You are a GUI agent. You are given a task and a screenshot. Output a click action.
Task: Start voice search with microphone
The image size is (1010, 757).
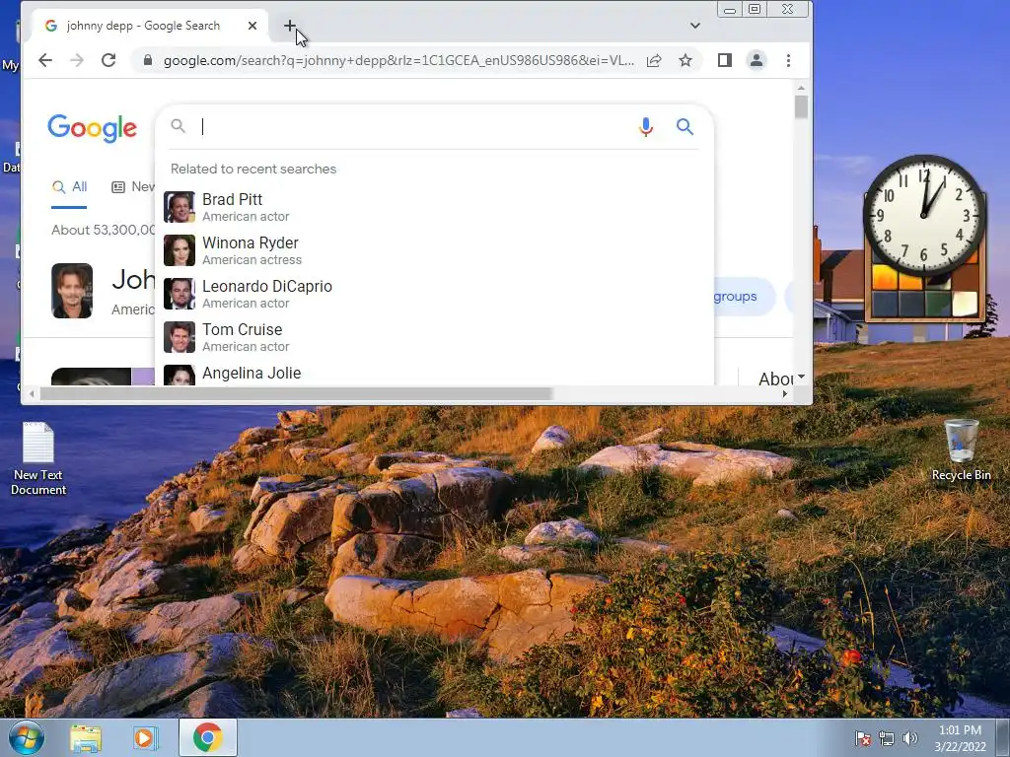tap(645, 127)
